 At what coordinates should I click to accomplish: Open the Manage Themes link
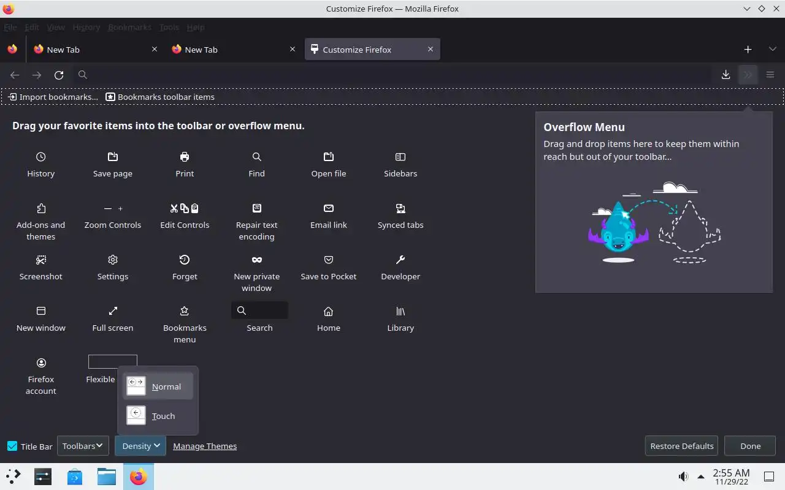click(205, 446)
